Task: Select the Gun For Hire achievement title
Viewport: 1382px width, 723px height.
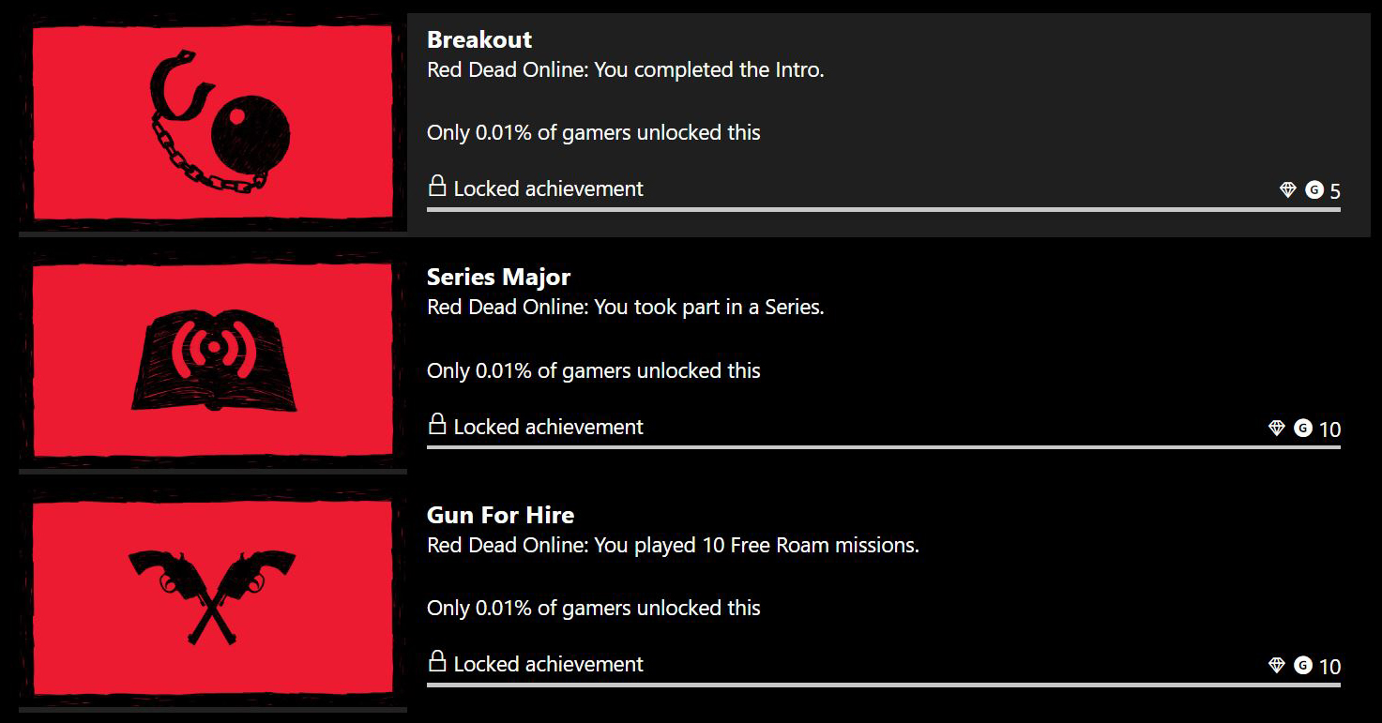Action: 501,515
